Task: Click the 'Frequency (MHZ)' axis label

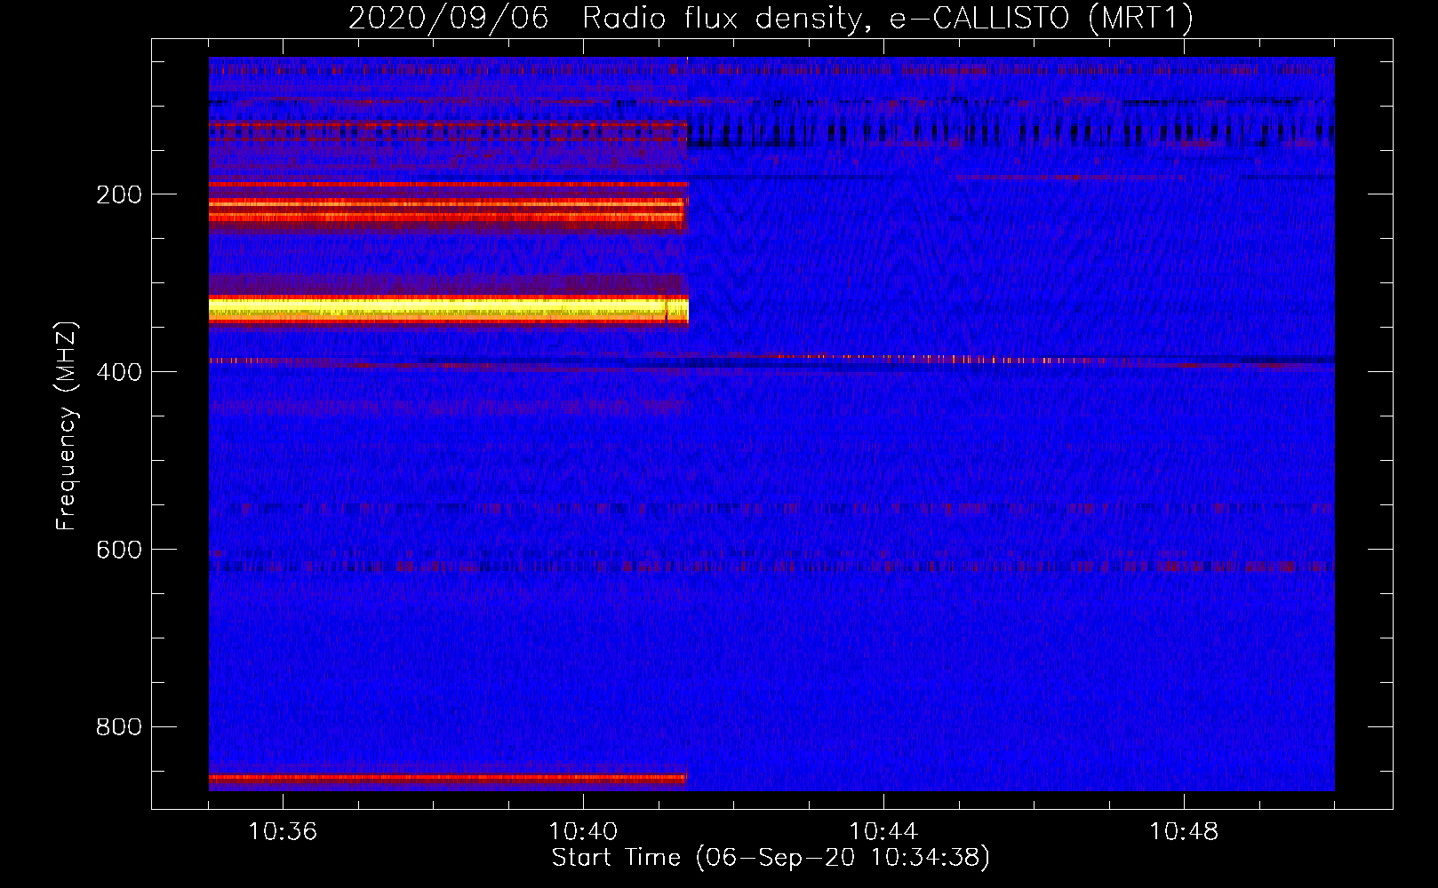Action: (67, 426)
